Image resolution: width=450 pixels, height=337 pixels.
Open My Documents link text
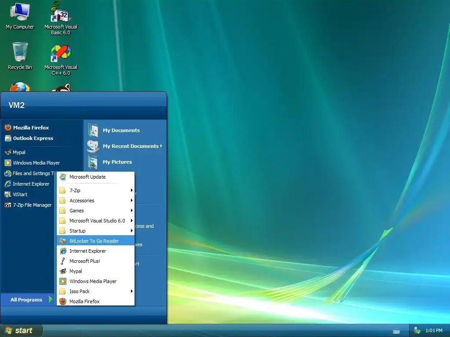(121, 130)
